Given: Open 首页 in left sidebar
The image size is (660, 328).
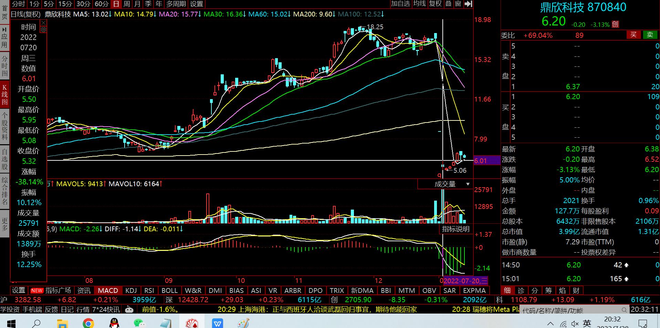Looking at the screenshot, I should pos(4,12).
